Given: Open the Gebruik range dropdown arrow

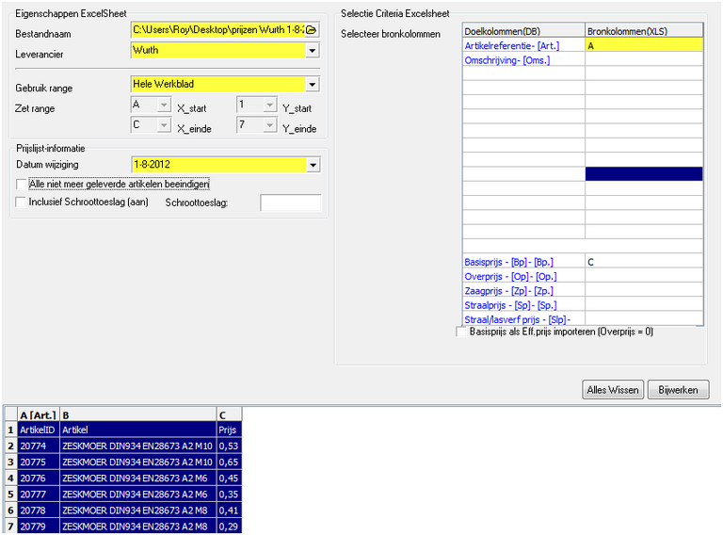Looking at the screenshot, I should coord(313,85).
